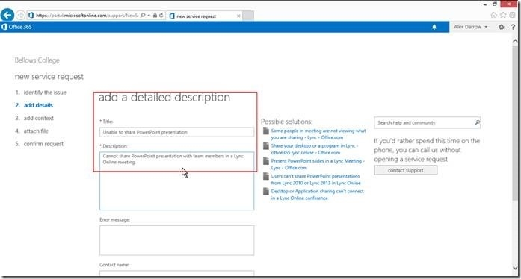This screenshot has width=521, height=279.
Task: Open the notifications bell icon
Action: pos(434,27)
